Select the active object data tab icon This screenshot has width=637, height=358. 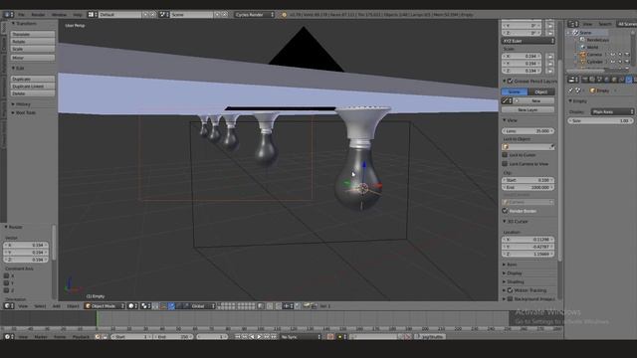[629, 80]
